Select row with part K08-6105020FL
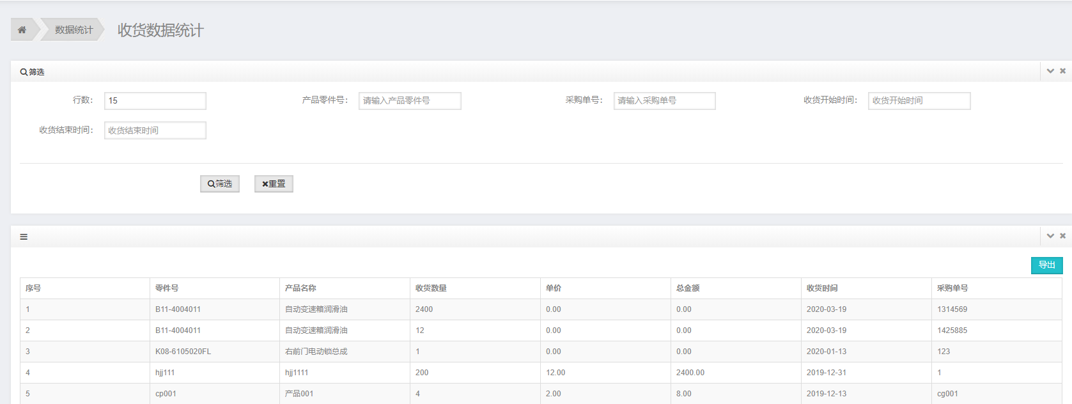Viewport: 1072px width, 404px height. pos(183,352)
